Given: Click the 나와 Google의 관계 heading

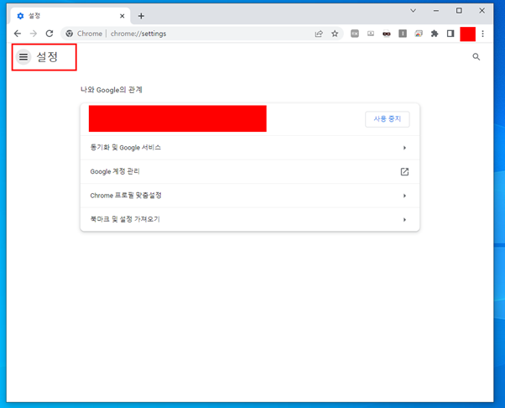Looking at the screenshot, I should pyautogui.click(x=111, y=90).
